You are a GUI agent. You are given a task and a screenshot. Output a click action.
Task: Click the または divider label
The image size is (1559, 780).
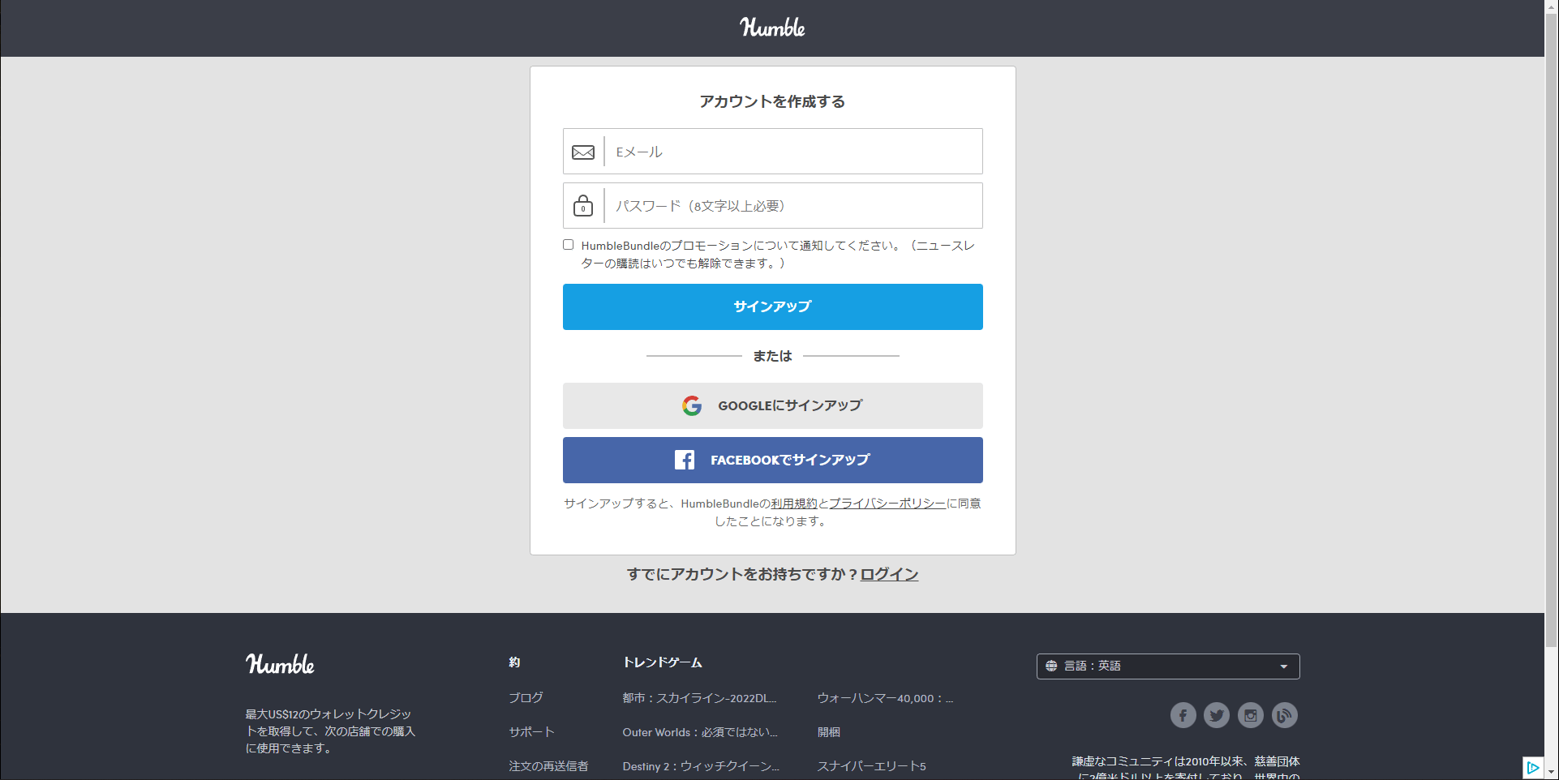click(772, 356)
